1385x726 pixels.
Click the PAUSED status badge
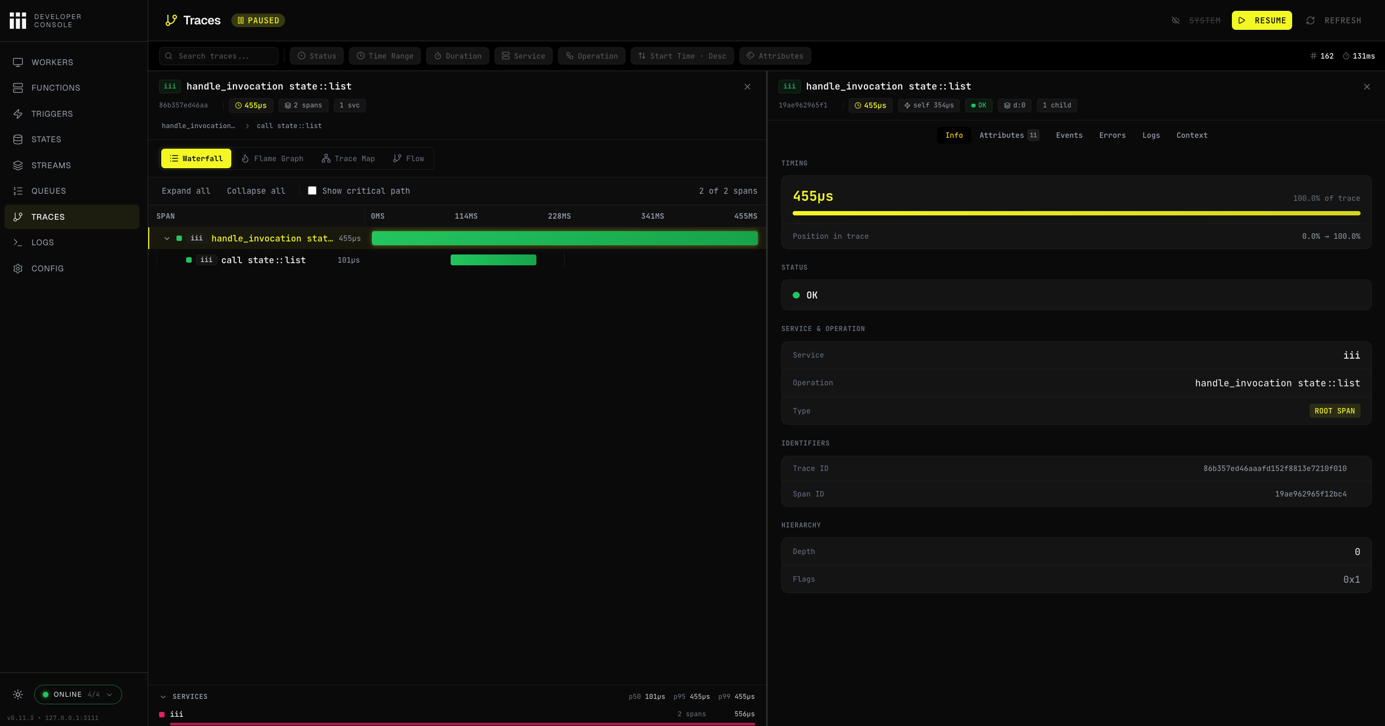click(x=258, y=21)
